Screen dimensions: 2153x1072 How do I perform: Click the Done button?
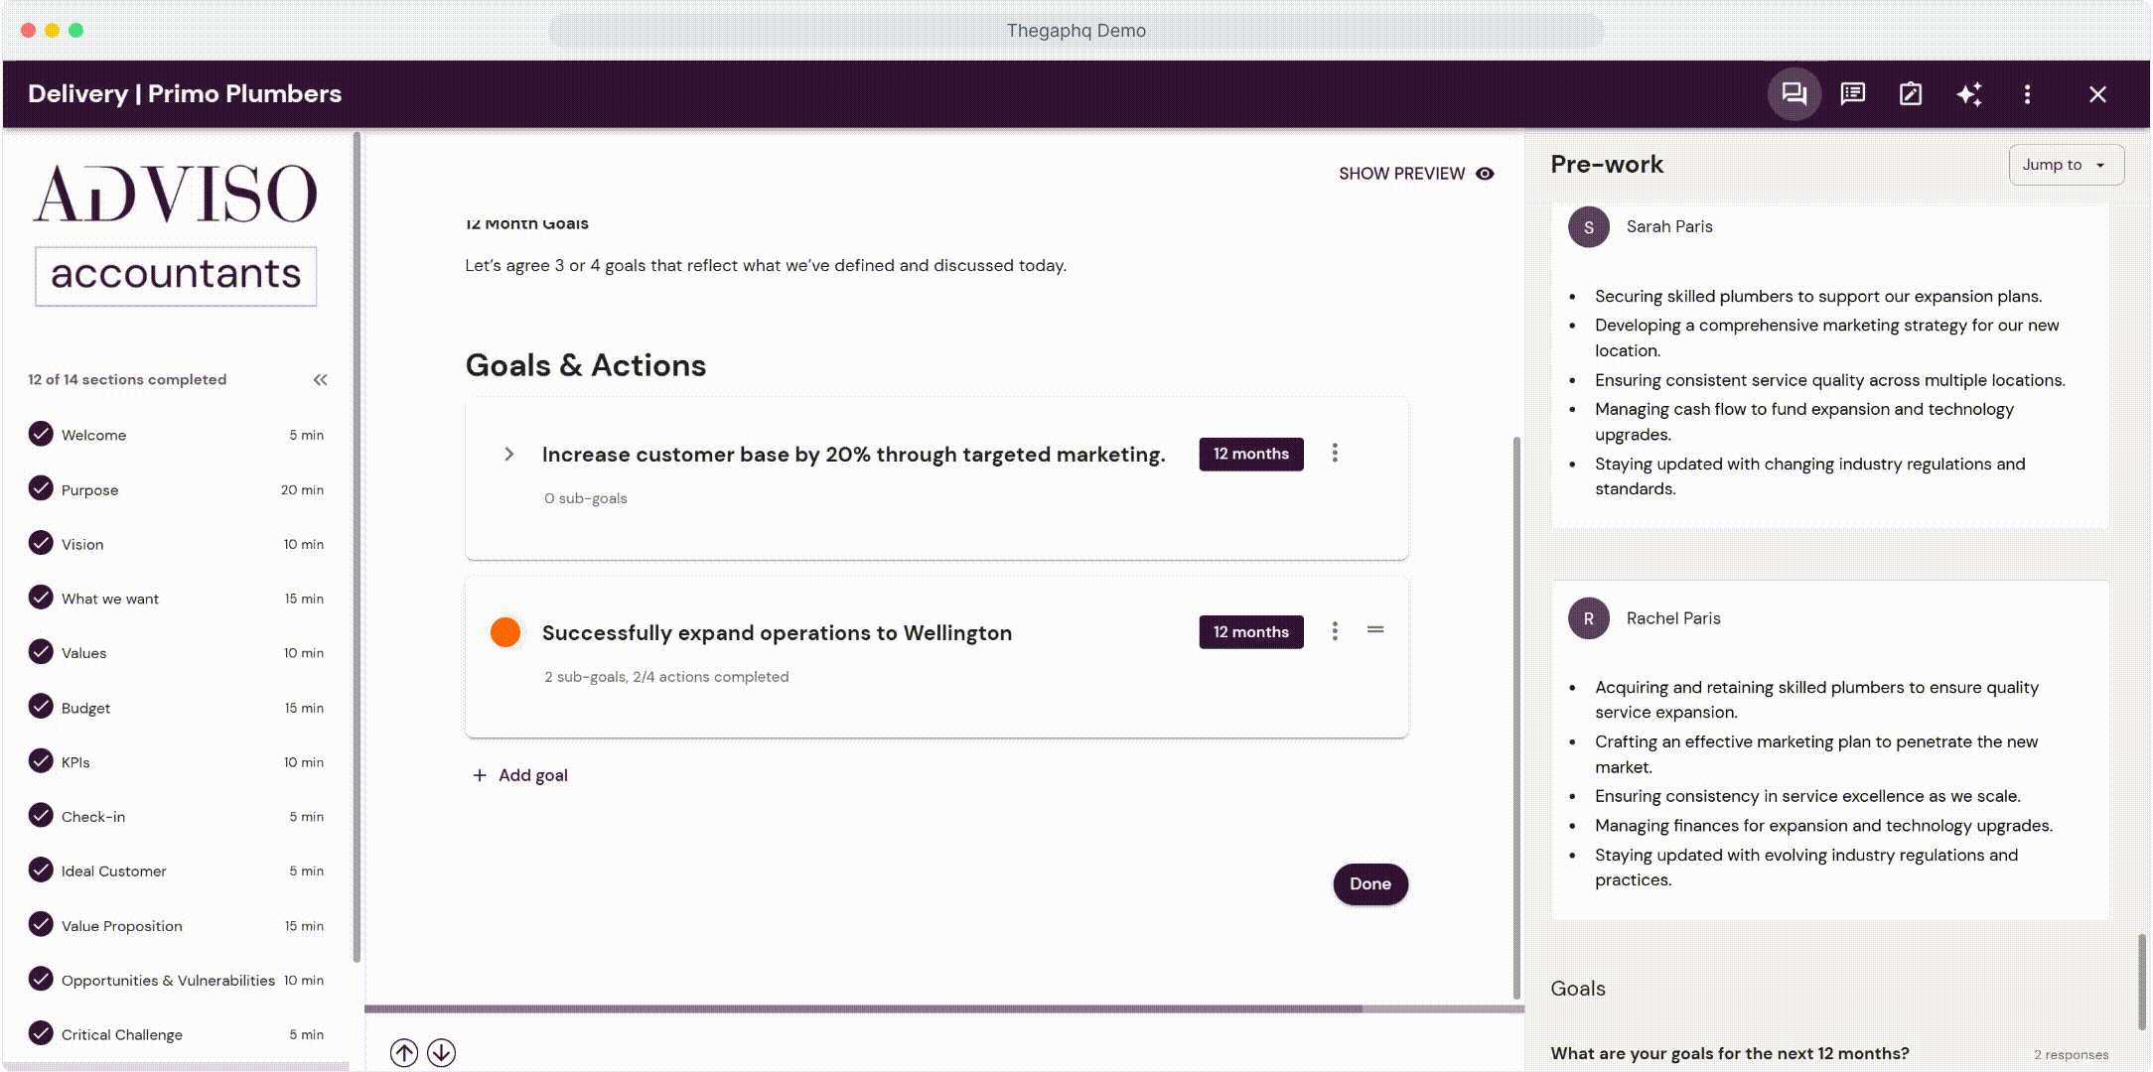pos(1370,883)
